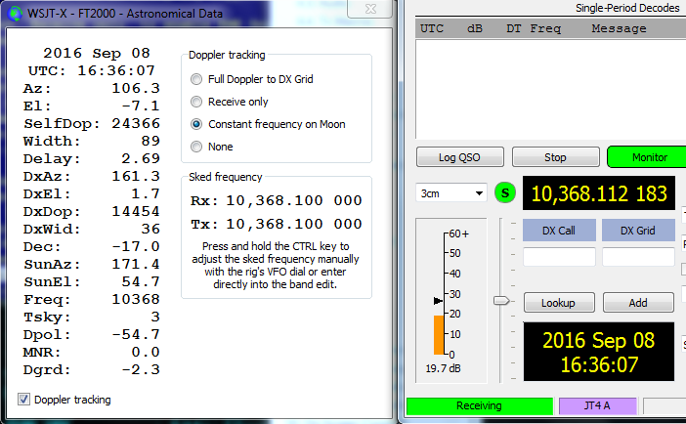Toggle the Doppler tracking checkbox
This screenshot has height=424, width=686.
pos(23,399)
